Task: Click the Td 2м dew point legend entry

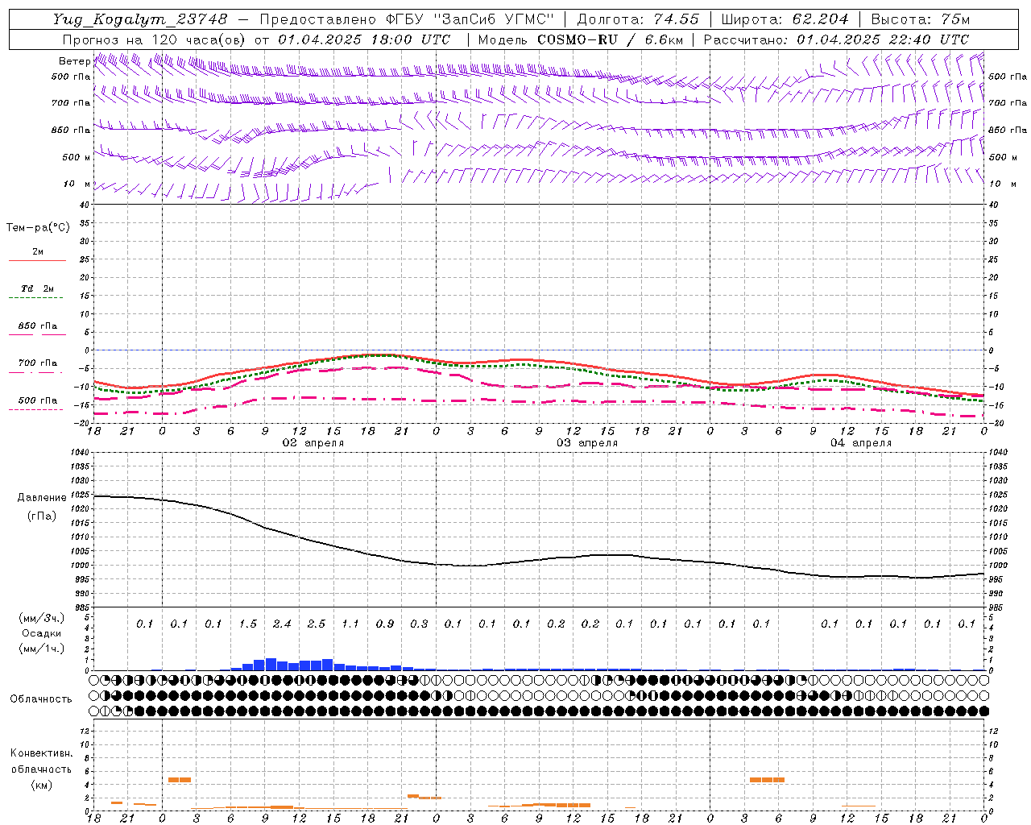Action: point(37,288)
